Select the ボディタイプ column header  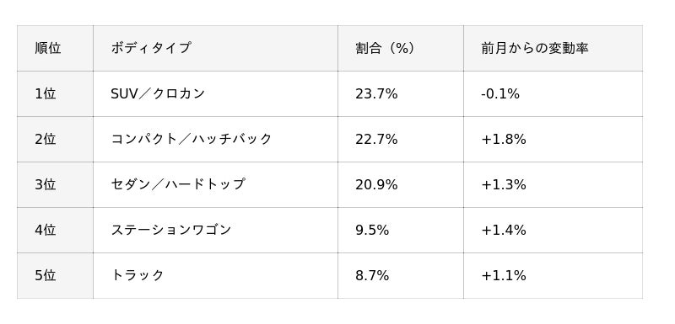pos(215,48)
